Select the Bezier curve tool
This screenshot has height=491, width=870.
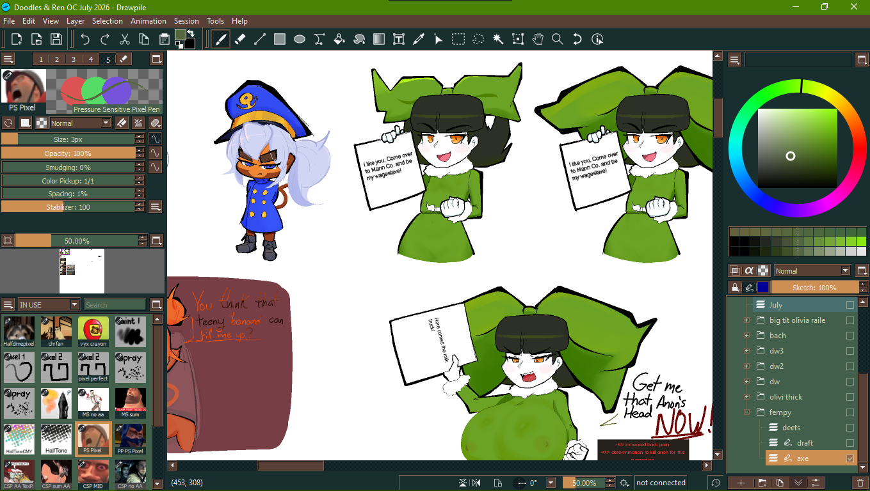(x=319, y=39)
